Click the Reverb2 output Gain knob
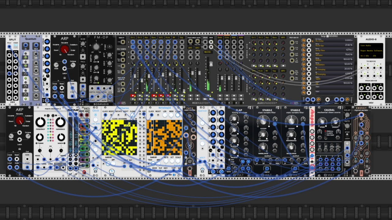This screenshot has width=392, height=220. pyautogui.click(x=347, y=100)
